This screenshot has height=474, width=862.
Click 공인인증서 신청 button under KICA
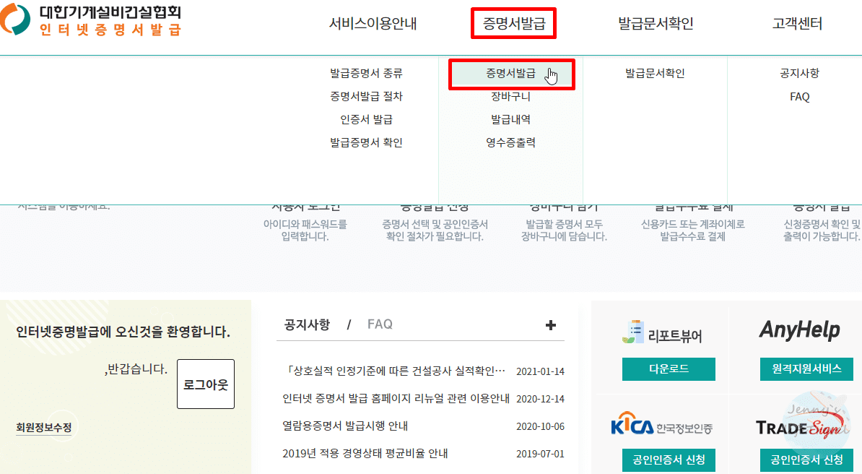point(669,460)
